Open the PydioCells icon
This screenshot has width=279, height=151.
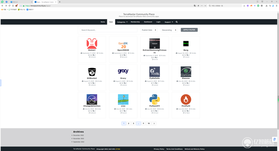point(154,71)
